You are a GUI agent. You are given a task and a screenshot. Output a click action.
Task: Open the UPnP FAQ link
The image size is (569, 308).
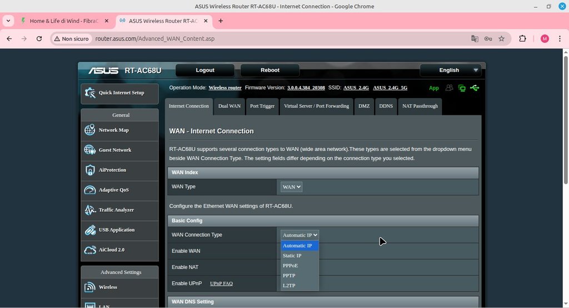[x=221, y=284]
